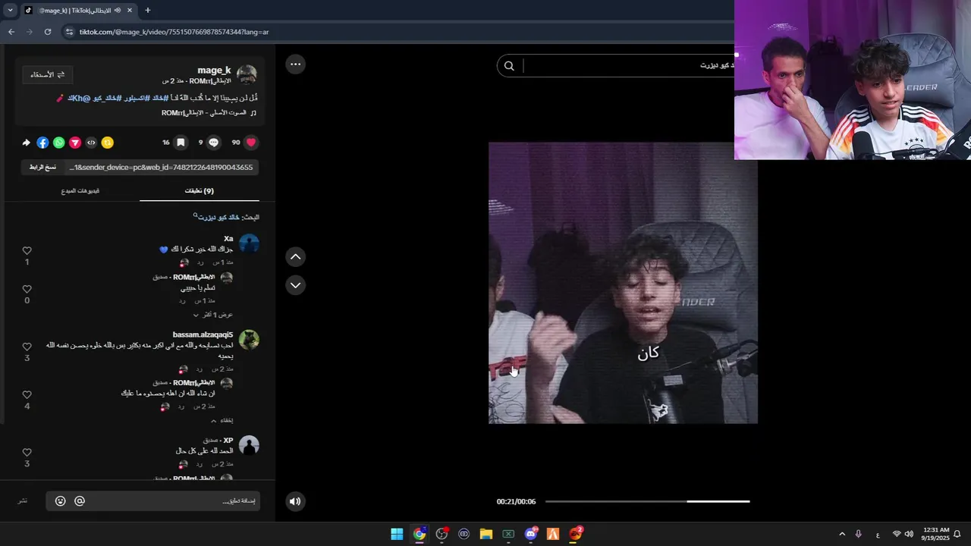This screenshot has width=971, height=546.
Task: Switch to creator videos tab (فيديوهات المبدع)
Action: [x=80, y=191]
